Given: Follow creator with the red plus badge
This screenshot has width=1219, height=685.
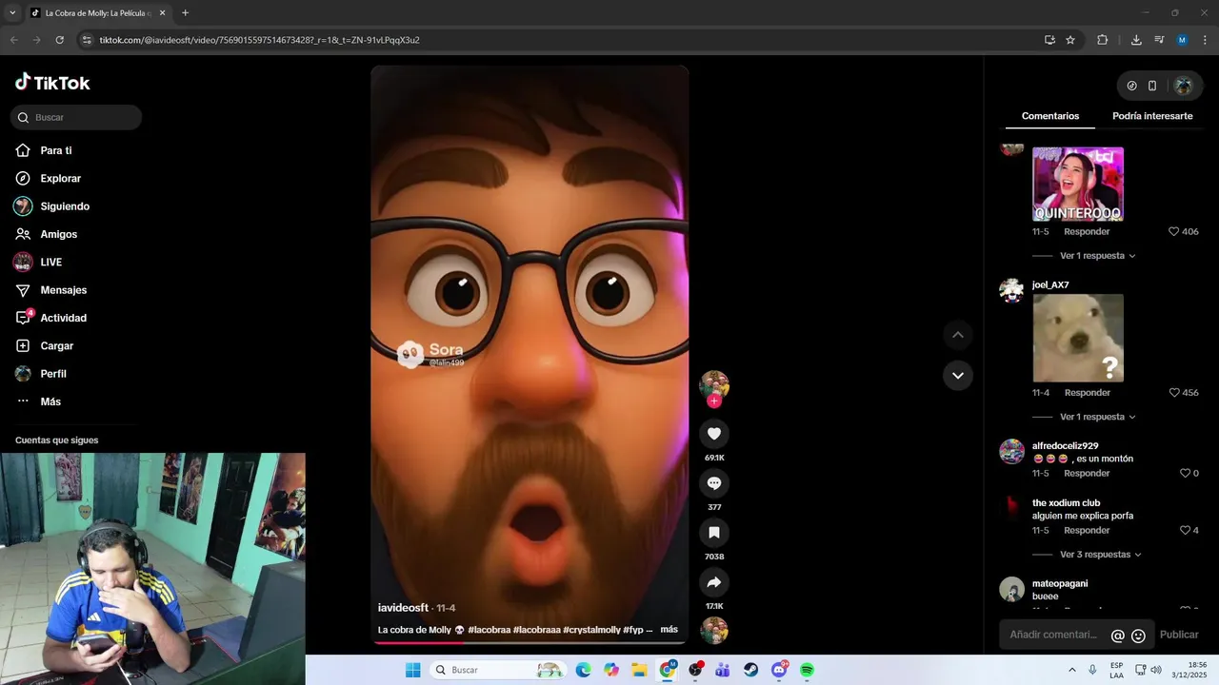Looking at the screenshot, I should [x=714, y=401].
